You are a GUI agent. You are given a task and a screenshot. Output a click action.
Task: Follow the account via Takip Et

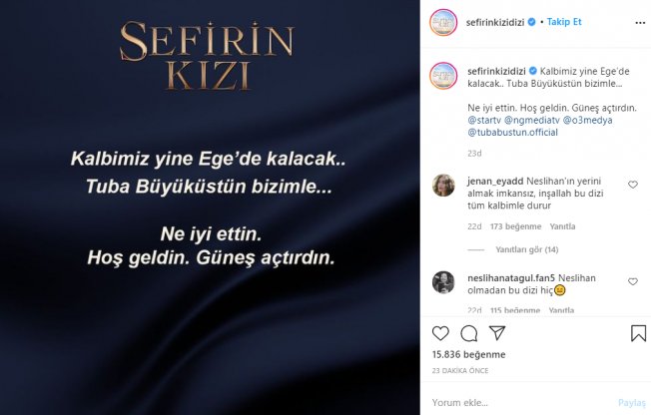(564, 22)
